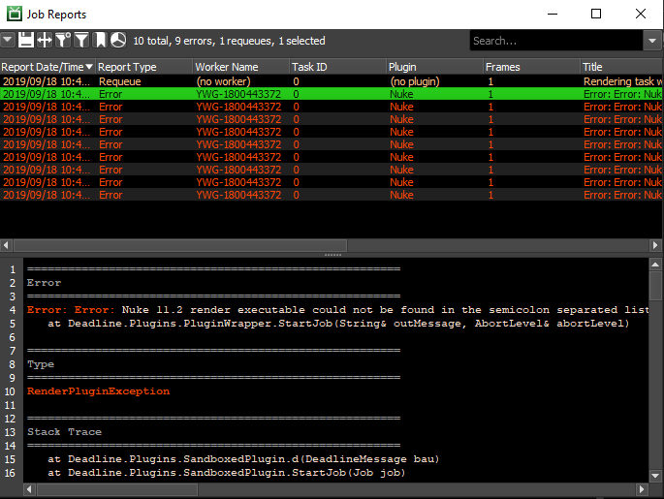The width and height of the screenshot is (664, 499).
Task: Open the toolbar dropdown arrow at far left
Action: tap(8, 41)
